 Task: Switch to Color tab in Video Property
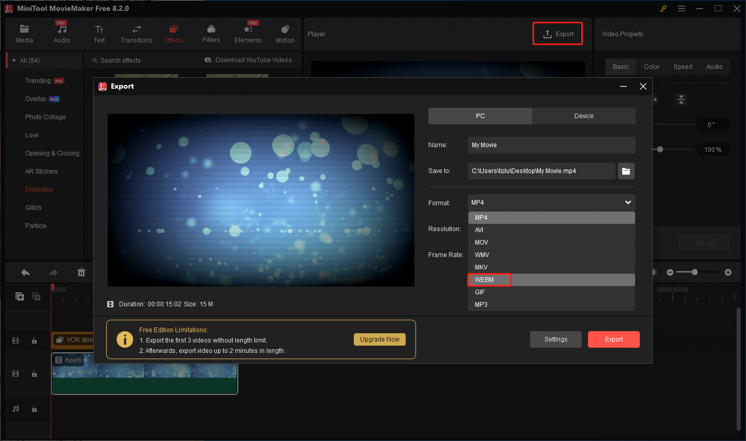click(x=652, y=67)
